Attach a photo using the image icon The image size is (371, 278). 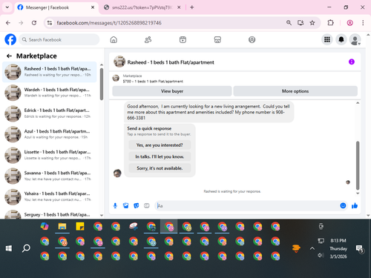click(x=126, y=205)
